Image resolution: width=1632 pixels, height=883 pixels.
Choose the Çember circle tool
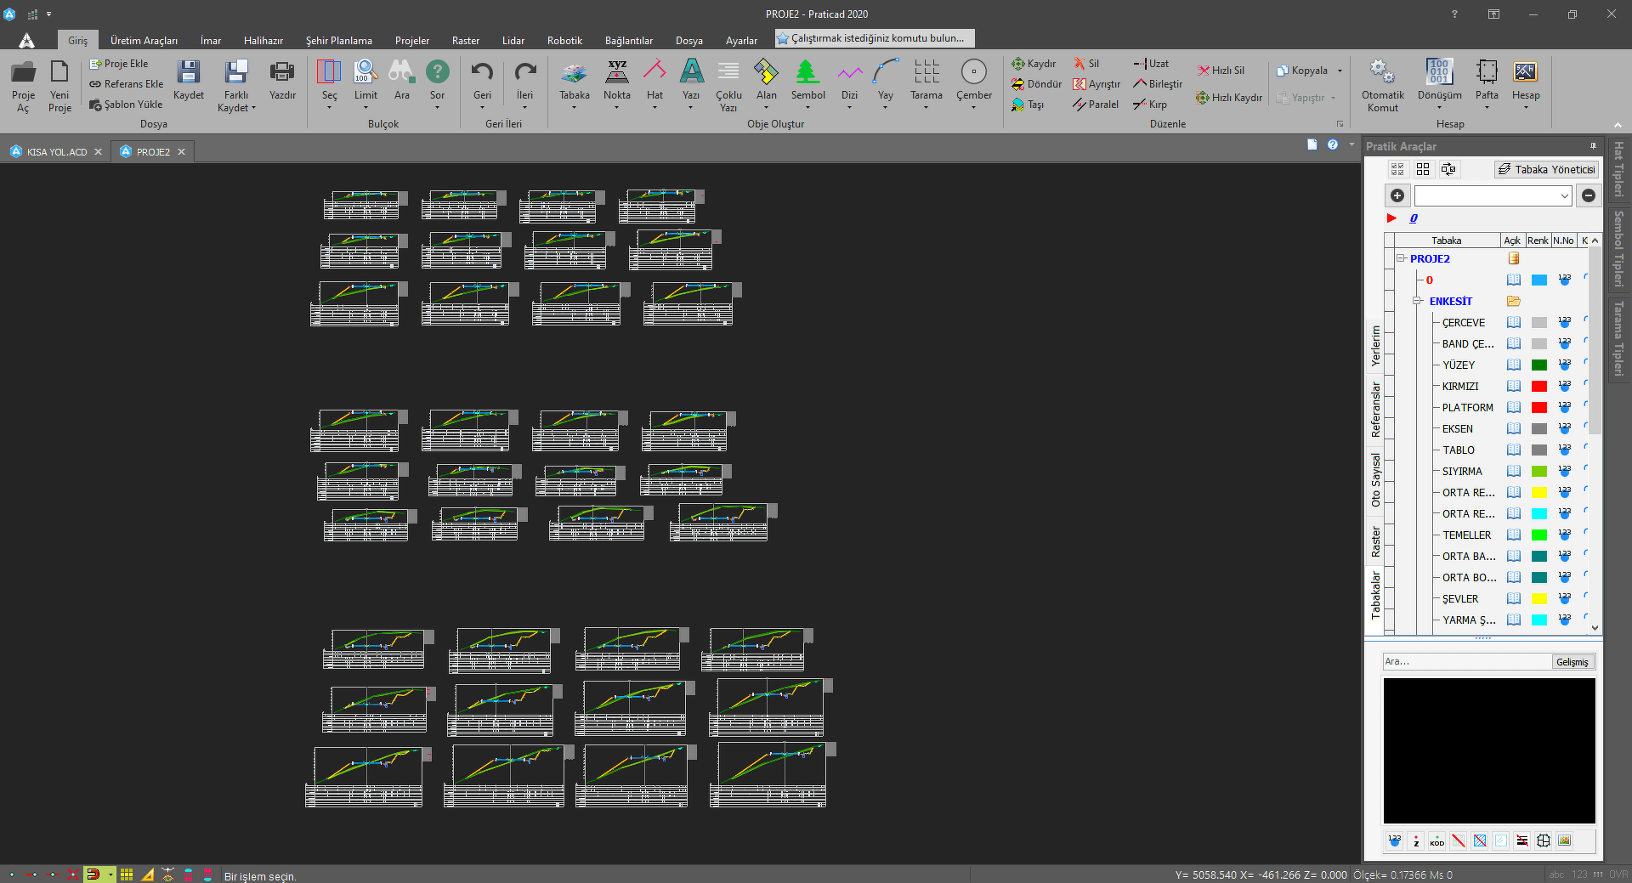point(973,74)
